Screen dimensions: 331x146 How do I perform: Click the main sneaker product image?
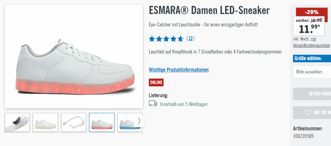pos(74,57)
